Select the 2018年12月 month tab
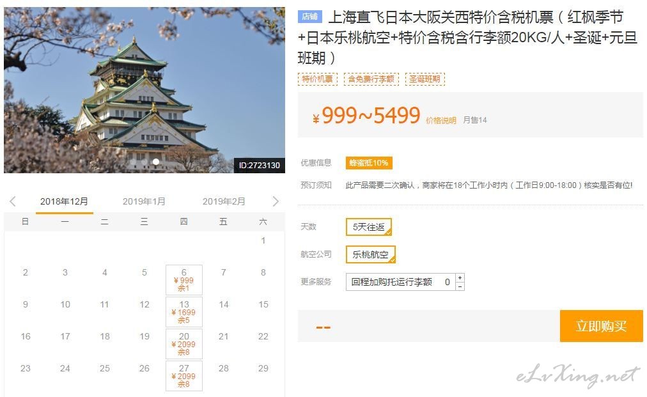647x397 pixels. click(64, 201)
